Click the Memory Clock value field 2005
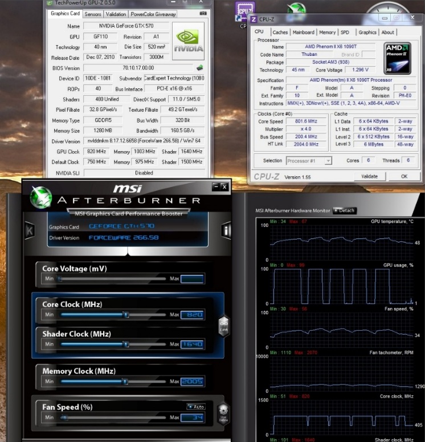425x442 pixels. click(x=192, y=382)
